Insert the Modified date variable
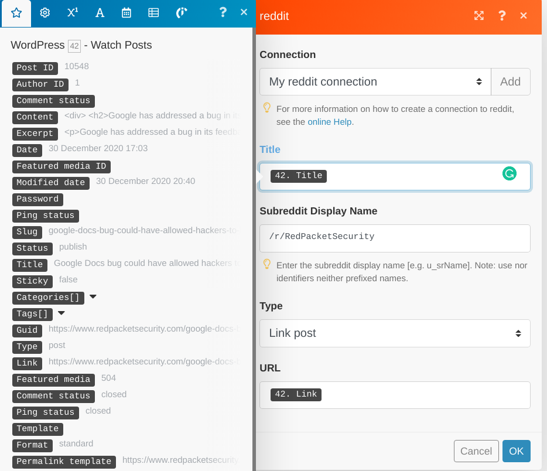Image resolution: width=547 pixels, height=471 pixels. tap(51, 183)
